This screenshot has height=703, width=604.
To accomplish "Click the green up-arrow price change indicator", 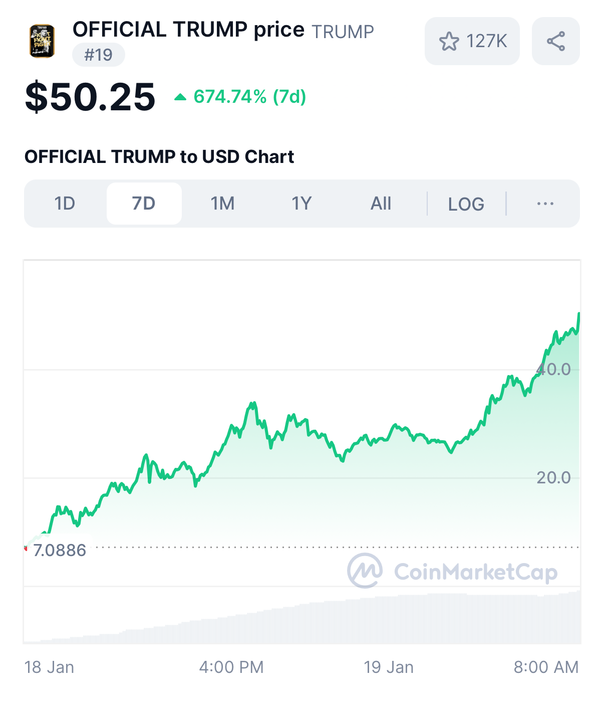I will (x=180, y=97).
